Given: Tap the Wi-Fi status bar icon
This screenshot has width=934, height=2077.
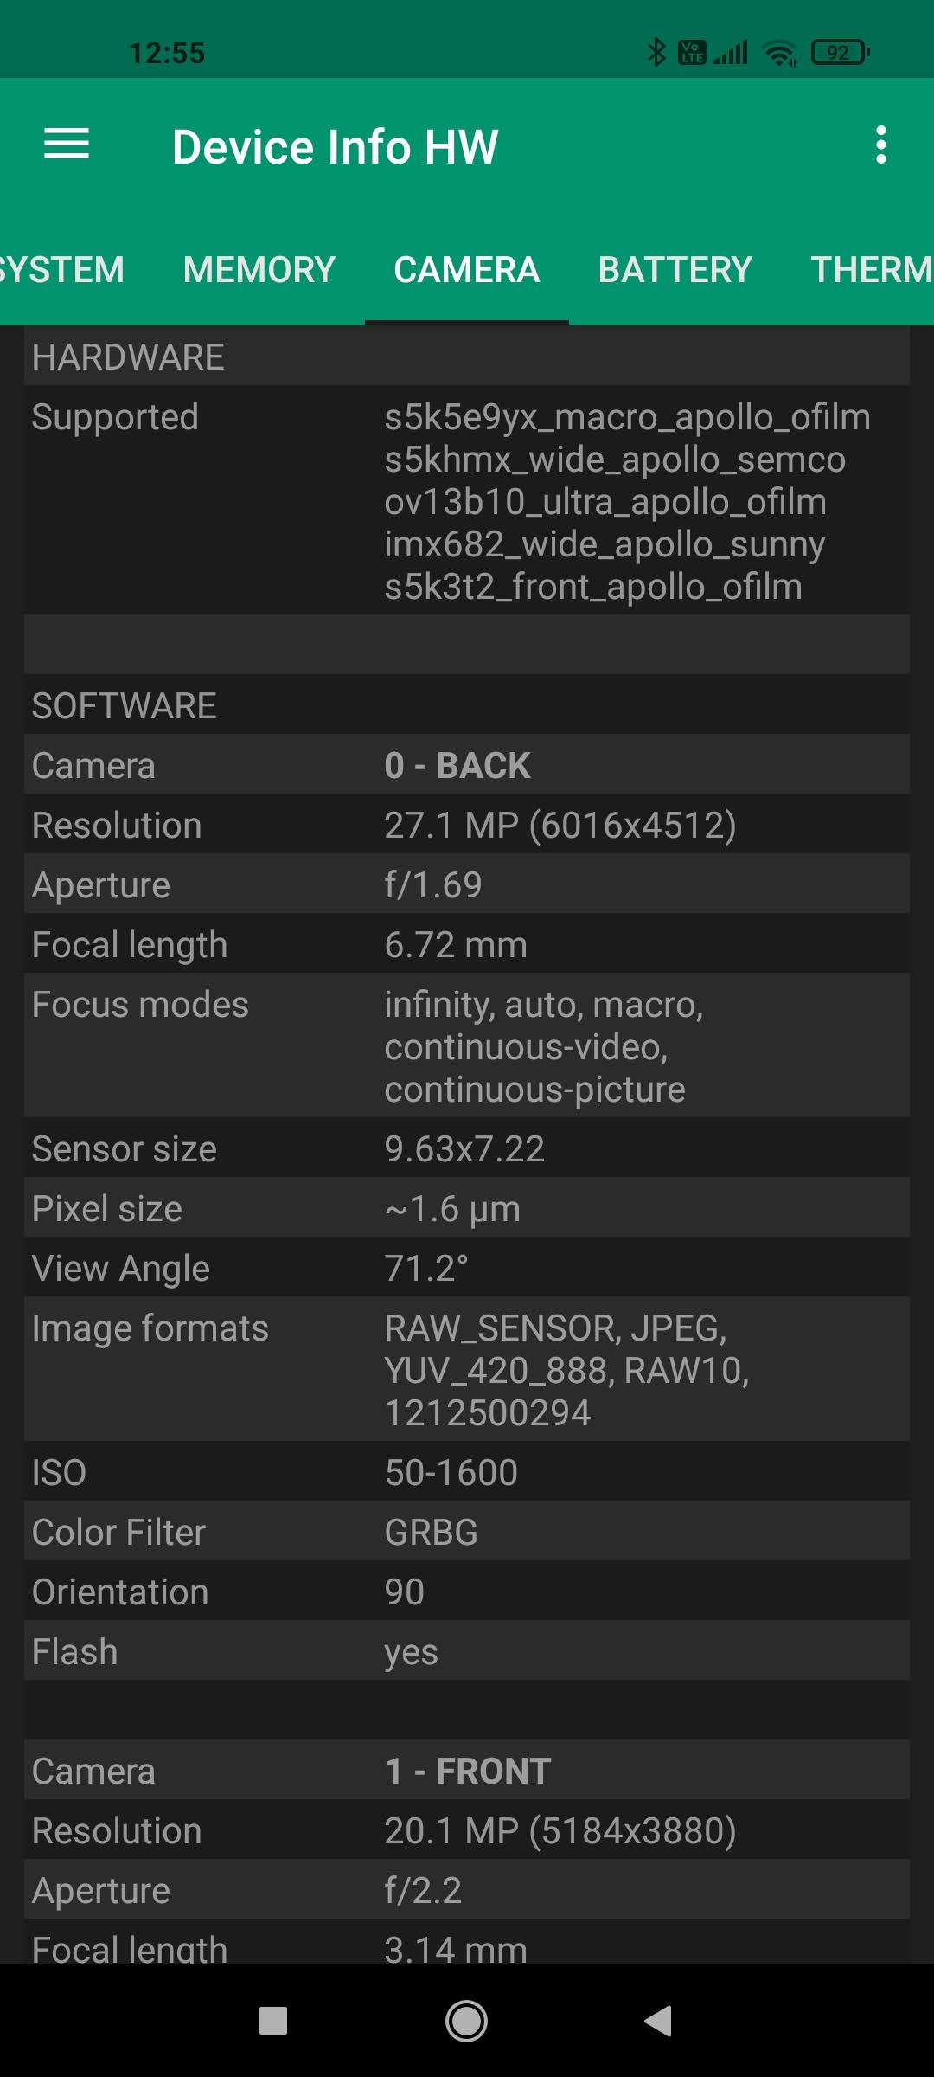Looking at the screenshot, I should (x=779, y=54).
